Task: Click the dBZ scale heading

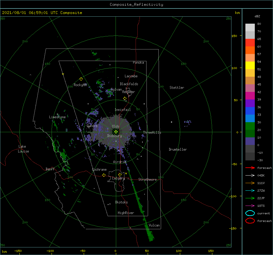Action: (257, 16)
